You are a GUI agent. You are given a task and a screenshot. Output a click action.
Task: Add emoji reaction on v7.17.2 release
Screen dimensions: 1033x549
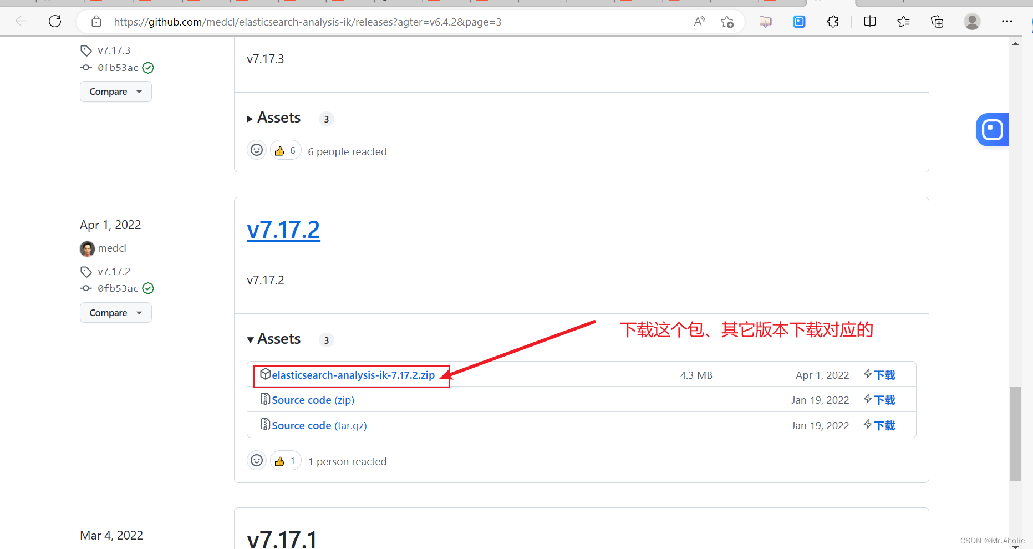click(257, 460)
